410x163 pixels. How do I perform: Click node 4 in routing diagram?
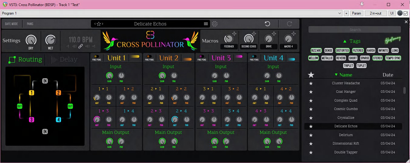(x=58, y=120)
